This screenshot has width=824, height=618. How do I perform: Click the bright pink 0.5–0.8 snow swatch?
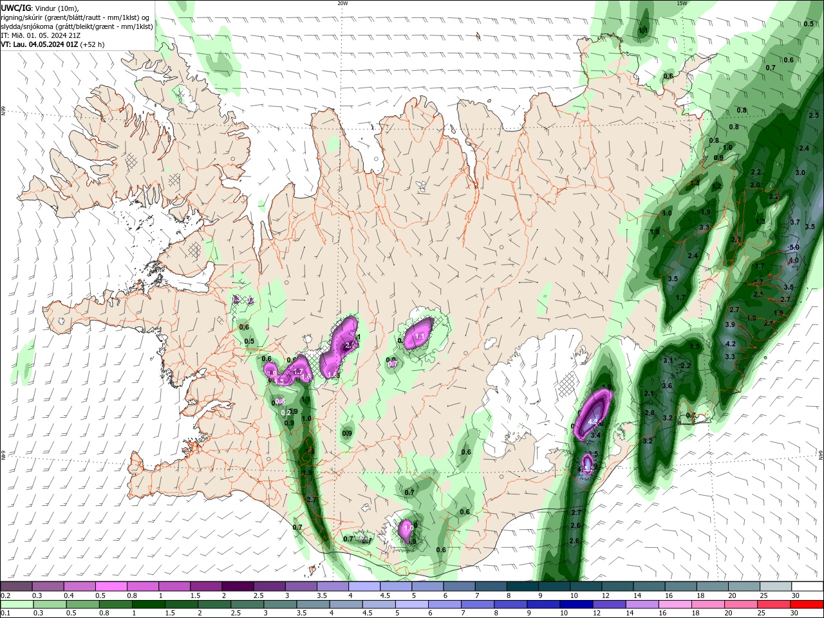111,586
